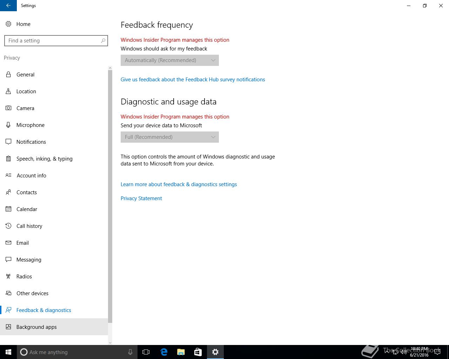Viewport: 449px width, 359px height.
Task: Go to the Microphone privacy page
Action: click(x=54, y=125)
